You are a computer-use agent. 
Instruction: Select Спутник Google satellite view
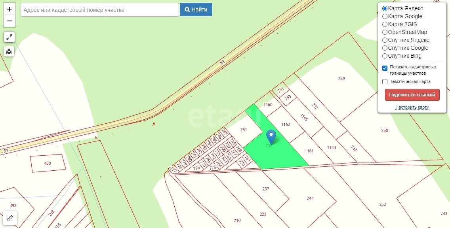tap(385, 48)
